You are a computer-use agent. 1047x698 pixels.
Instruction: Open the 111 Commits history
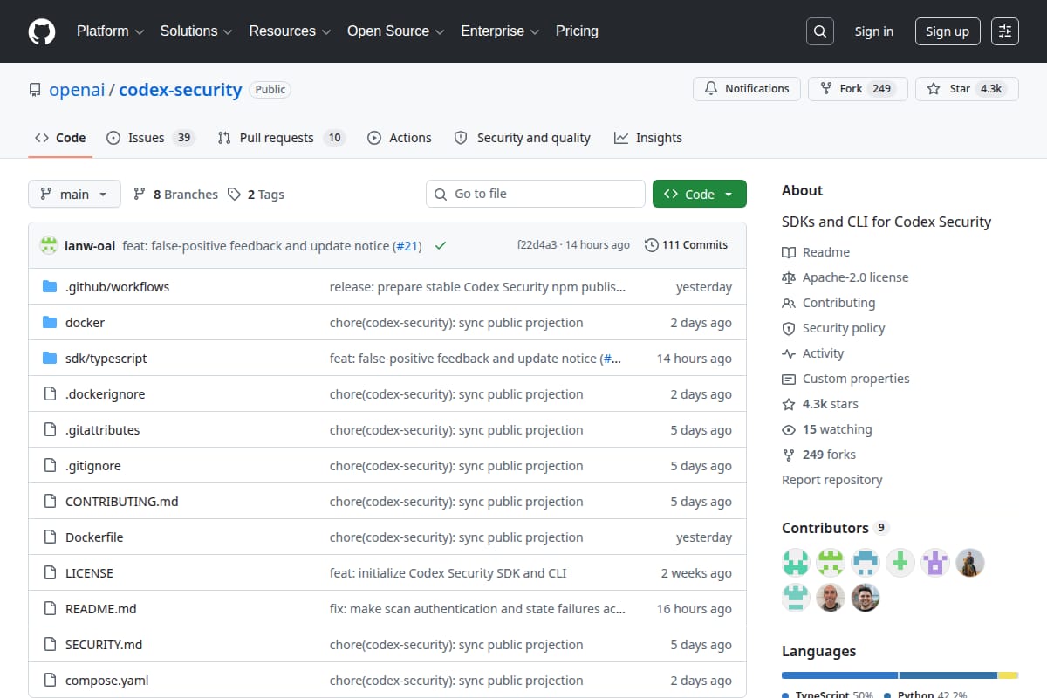click(x=686, y=245)
